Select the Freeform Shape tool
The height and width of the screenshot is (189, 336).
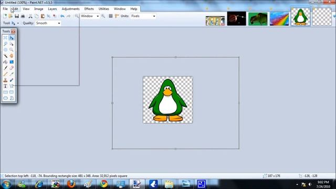pos(12,98)
